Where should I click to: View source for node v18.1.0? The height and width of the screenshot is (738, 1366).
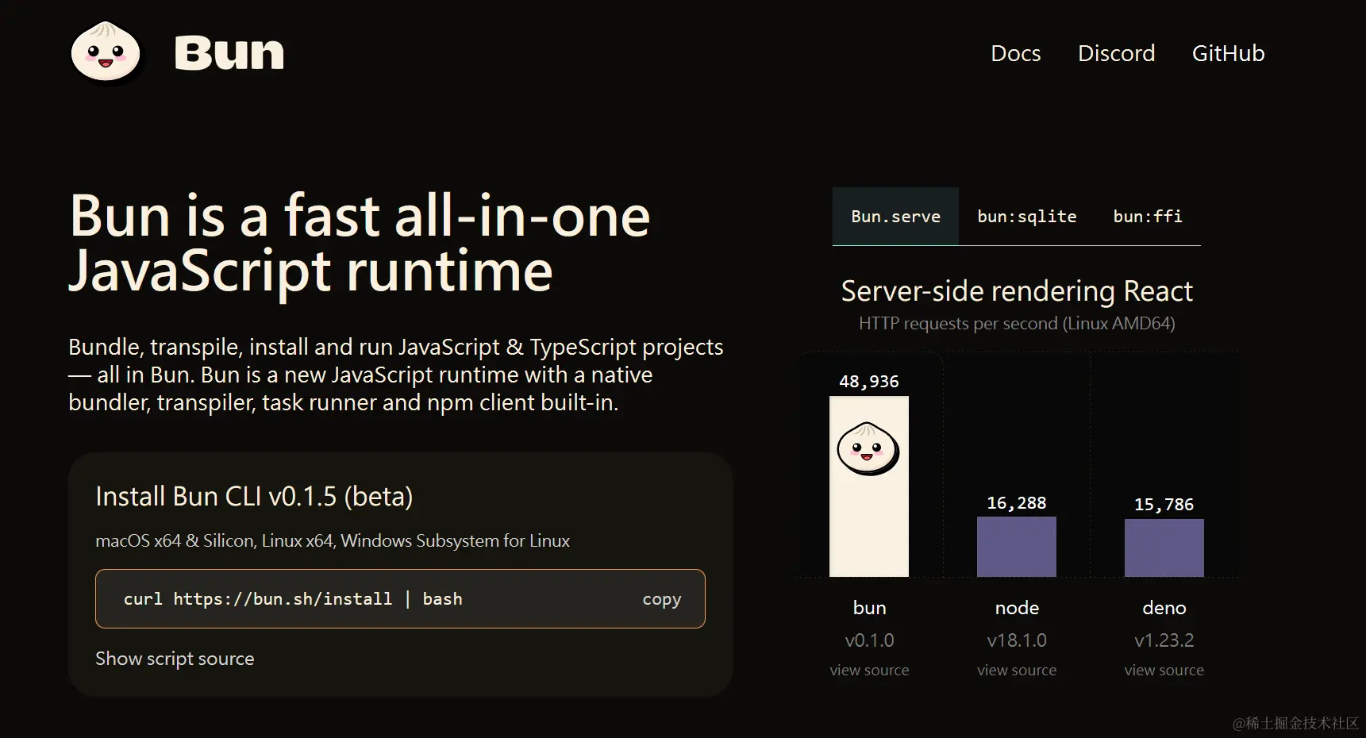1017,671
